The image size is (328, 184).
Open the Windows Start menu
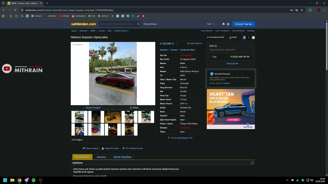(5, 180)
